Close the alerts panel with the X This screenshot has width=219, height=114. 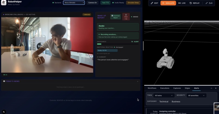coord(216,88)
